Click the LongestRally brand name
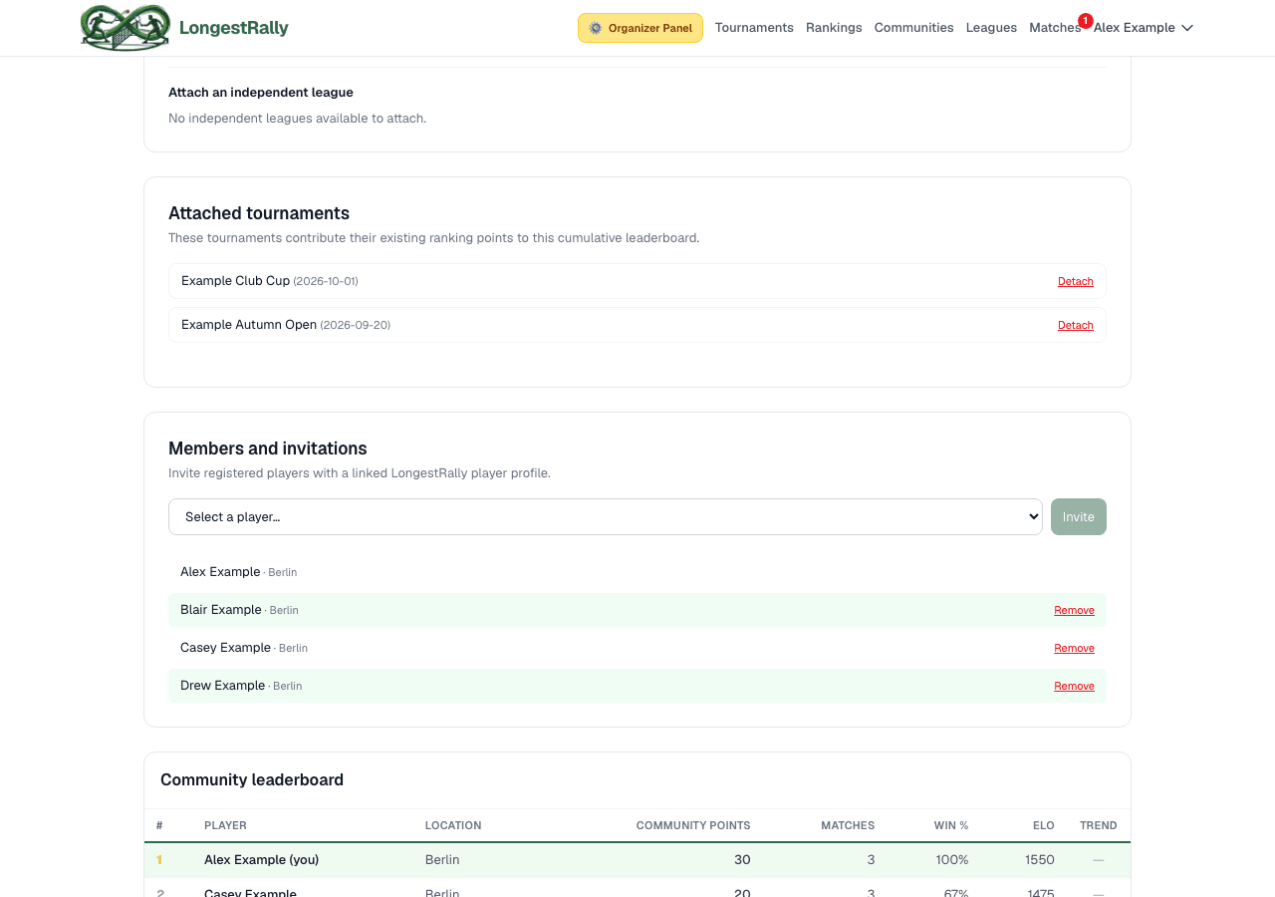This screenshot has height=897, width=1275. click(234, 28)
